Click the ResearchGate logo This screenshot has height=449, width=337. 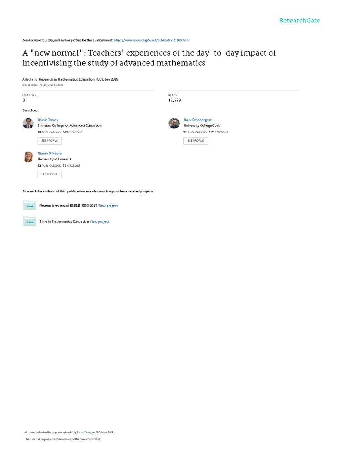[299, 21]
